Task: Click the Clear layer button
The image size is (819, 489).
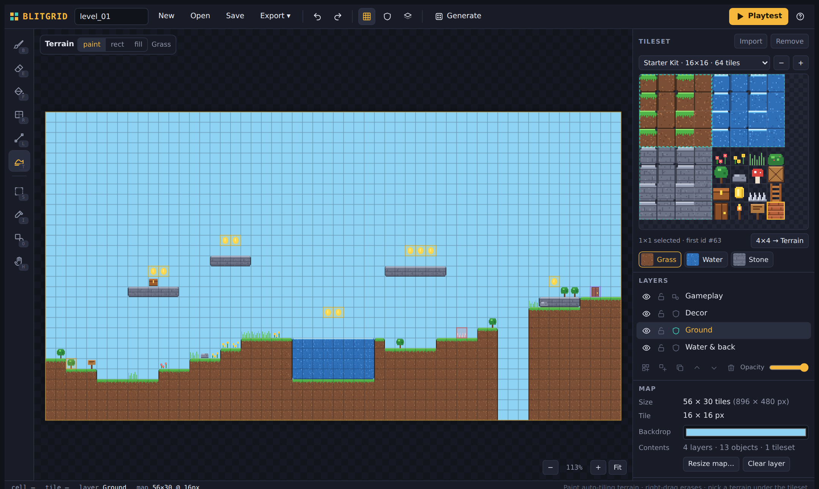Action: click(x=766, y=464)
